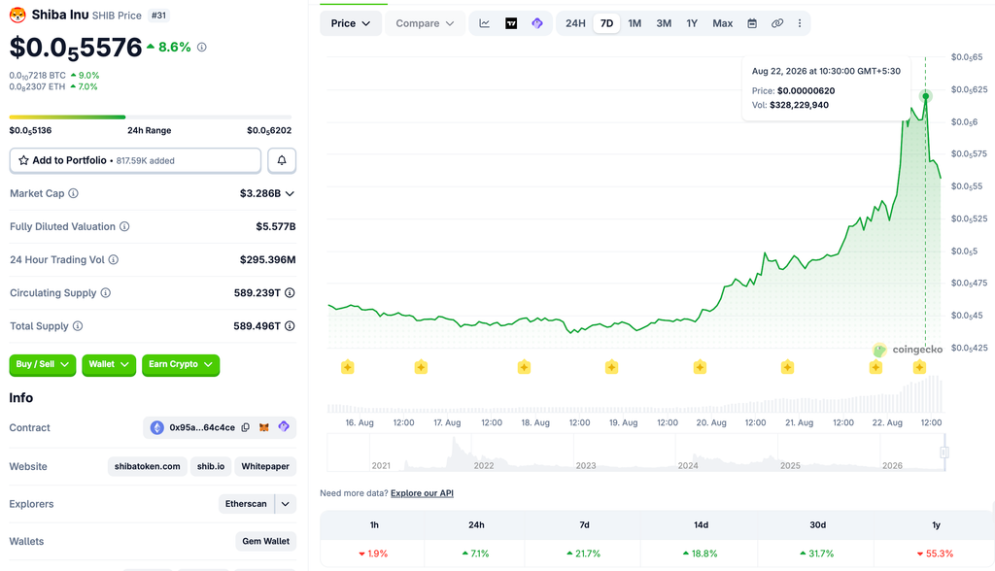This screenshot has height=571, width=995.
Task: Select the 7D chart range
Action: click(x=606, y=23)
